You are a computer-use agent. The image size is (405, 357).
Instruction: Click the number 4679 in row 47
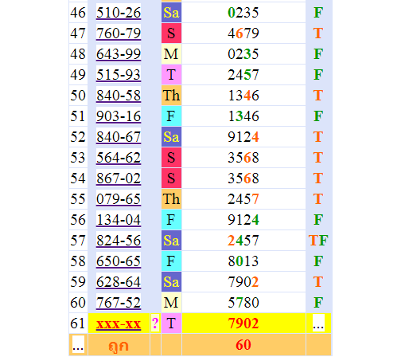click(x=243, y=33)
